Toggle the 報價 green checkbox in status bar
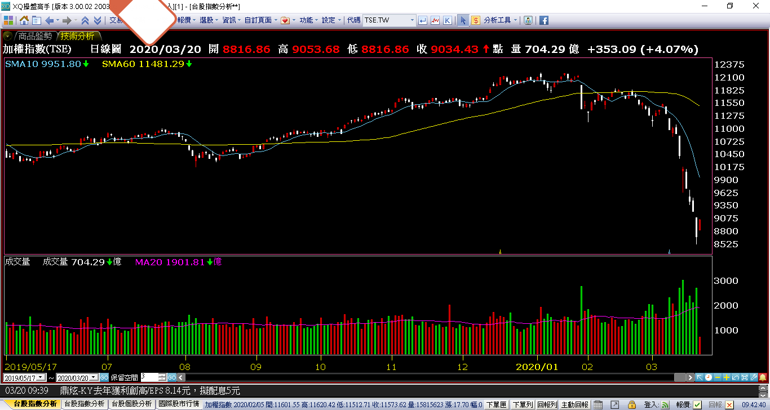Screen dimensions: 770x410 tap(697, 404)
